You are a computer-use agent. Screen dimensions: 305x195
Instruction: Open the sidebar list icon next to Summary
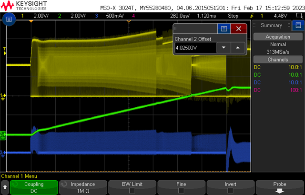tap(298, 25)
